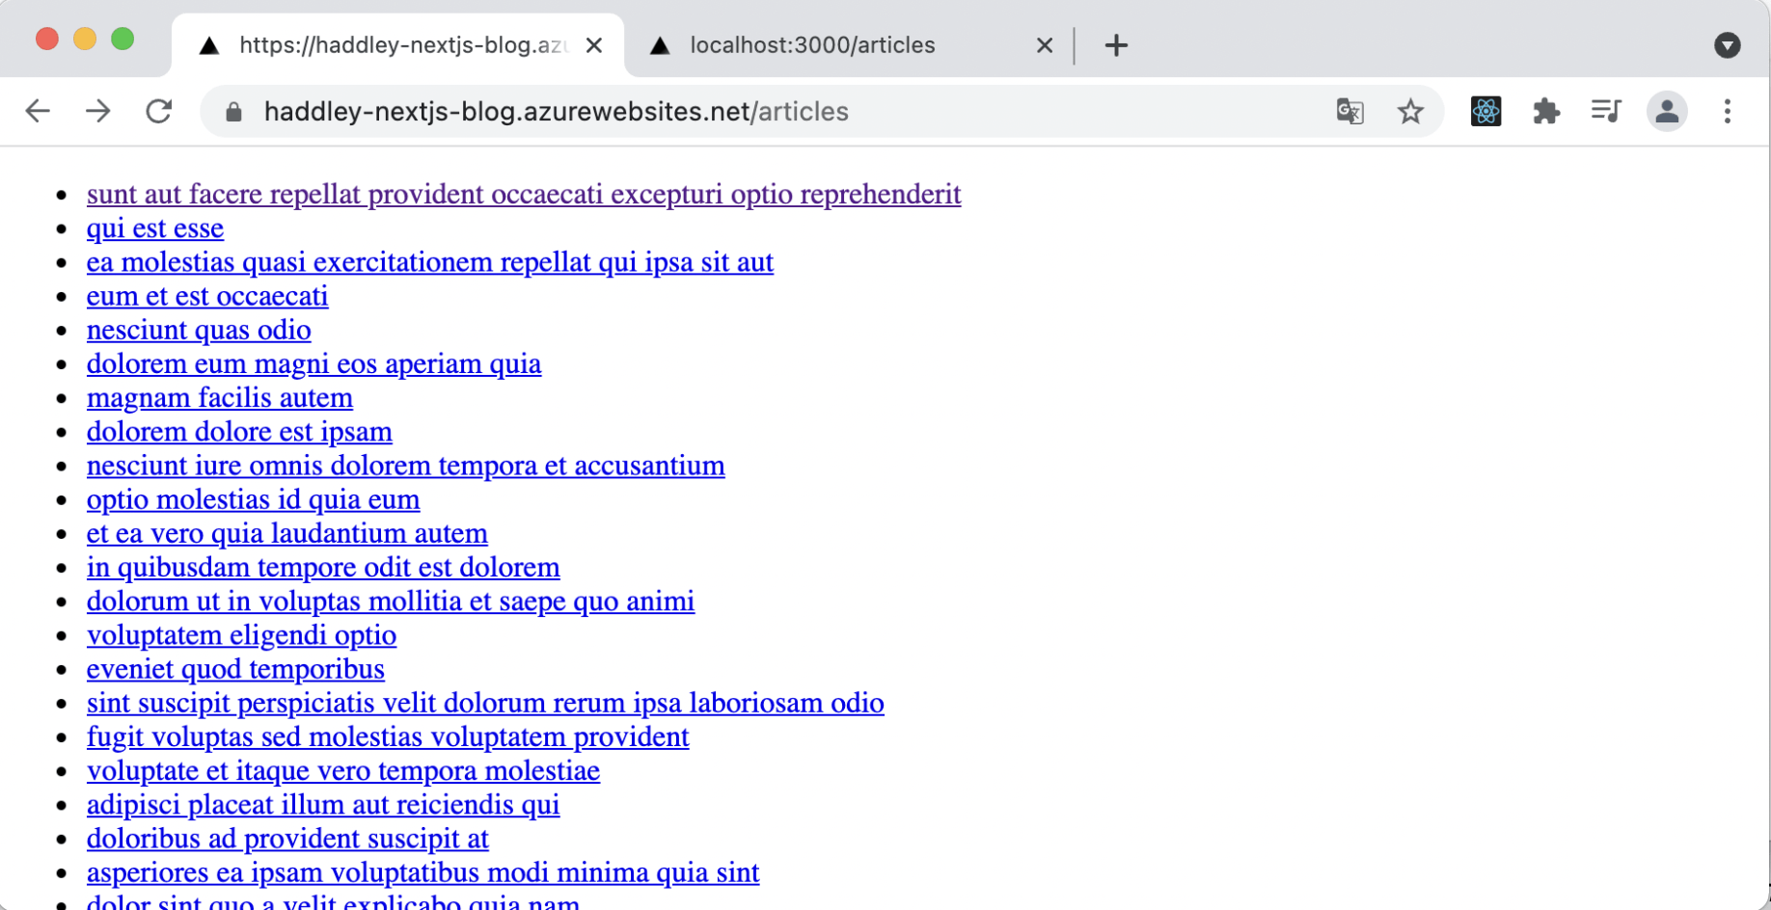Open the media control playlist icon
The image size is (1771, 910).
coord(1606,112)
